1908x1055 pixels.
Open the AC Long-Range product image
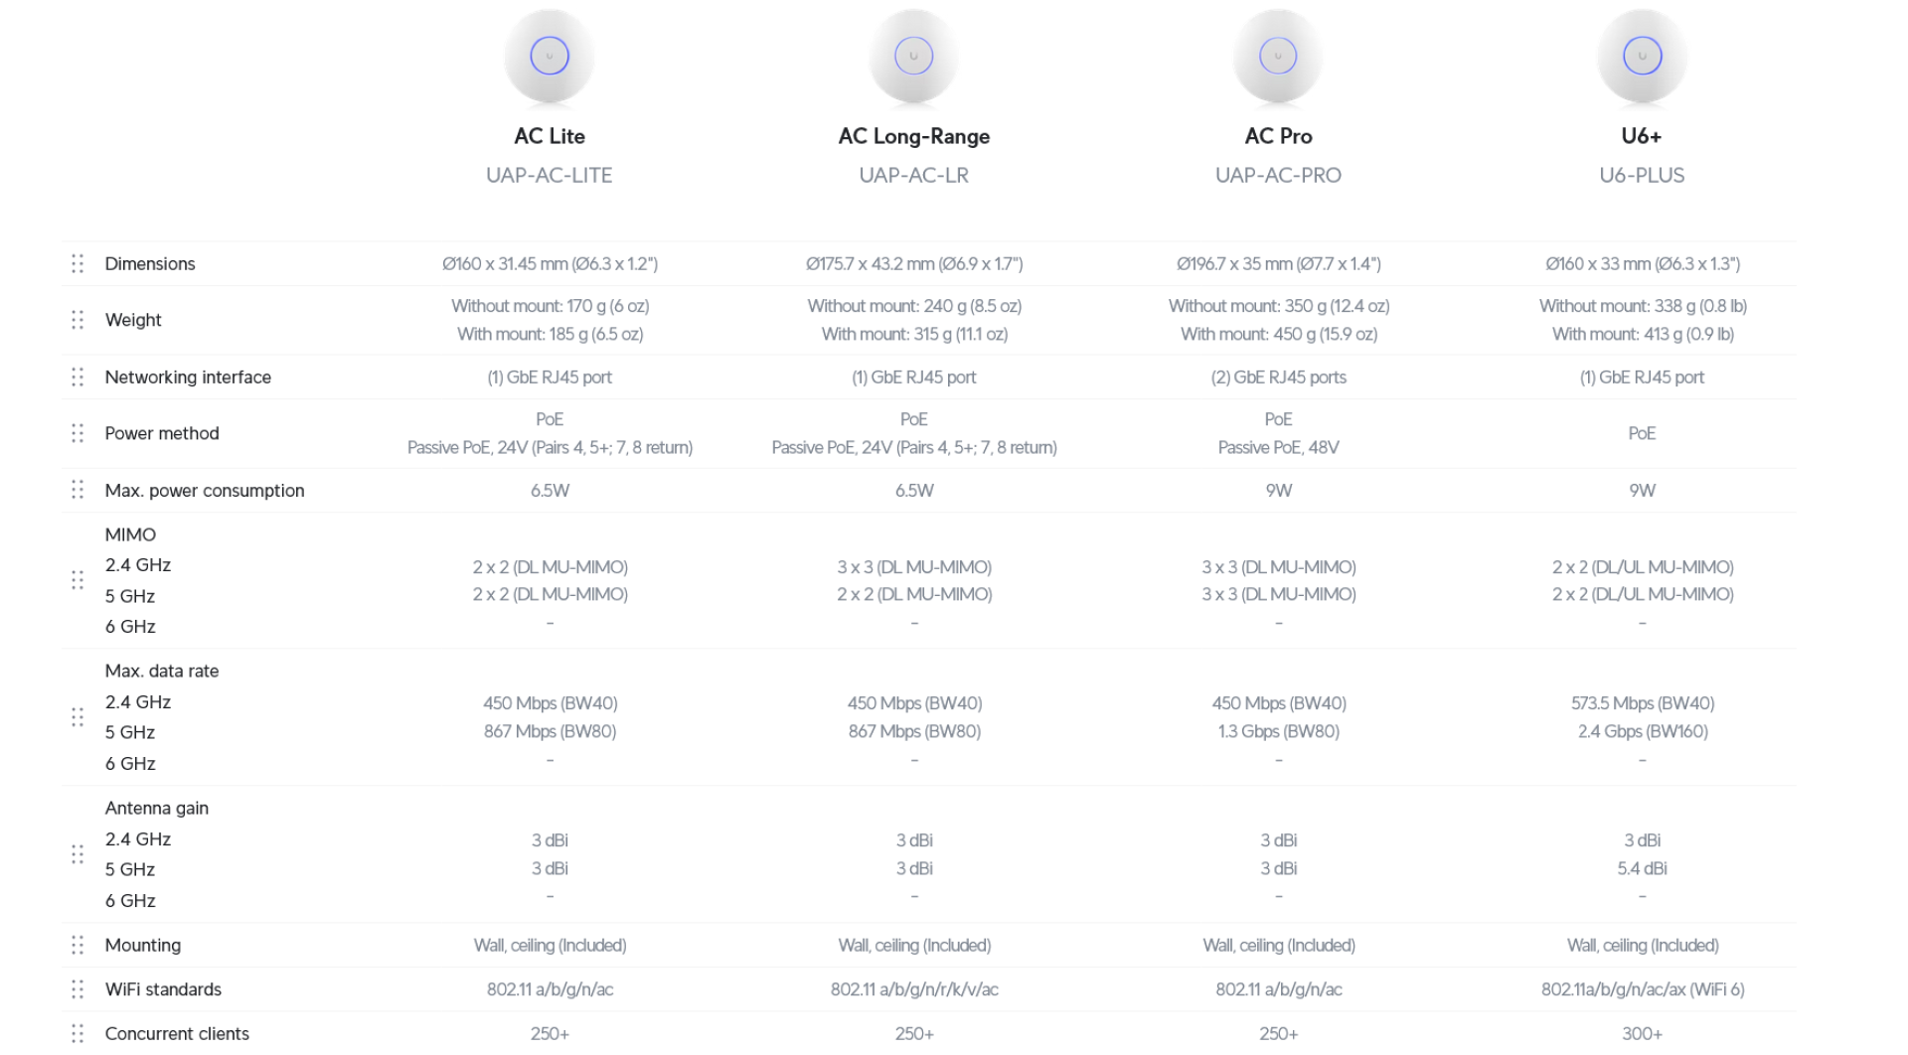tap(913, 56)
